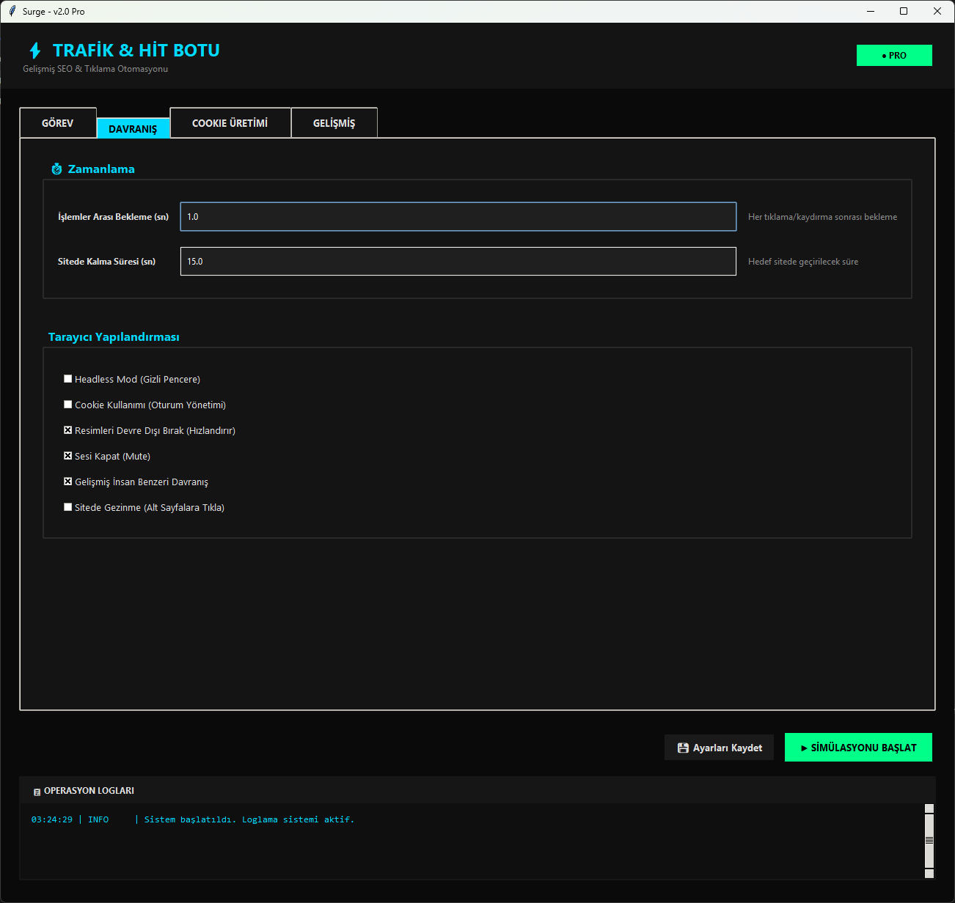Uncheck Resimleri Devre Dışı Bırak option
Image resolution: width=955 pixels, height=903 pixels.
coord(68,430)
